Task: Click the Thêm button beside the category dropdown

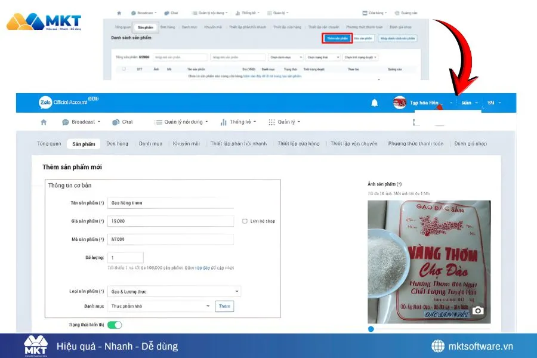Action: 224,305
